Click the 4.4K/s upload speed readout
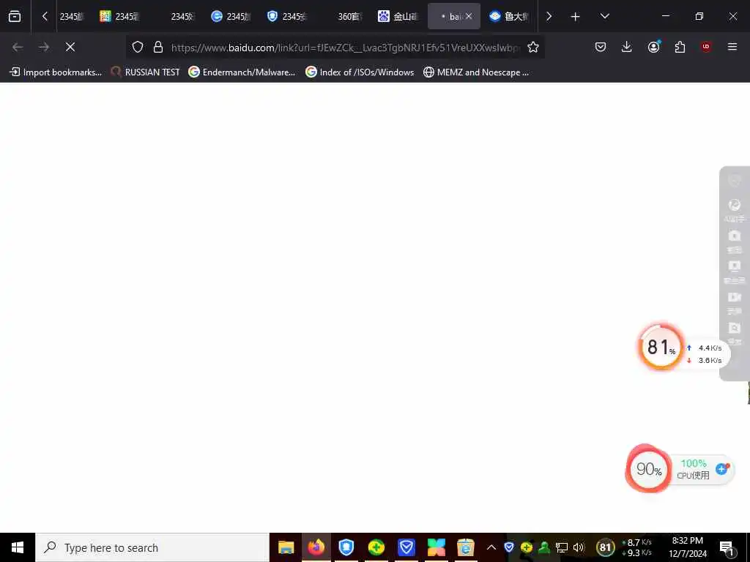This screenshot has height=562, width=750. (x=705, y=348)
